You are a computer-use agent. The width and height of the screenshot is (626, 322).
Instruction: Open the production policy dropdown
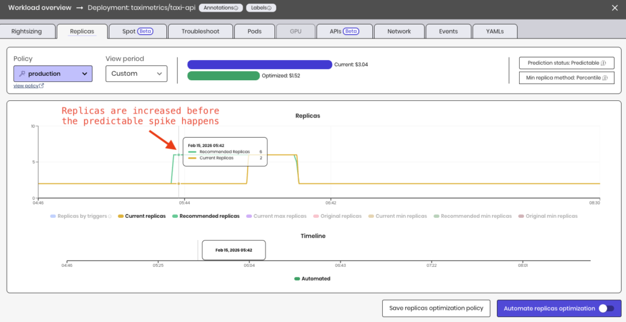[53, 73]
